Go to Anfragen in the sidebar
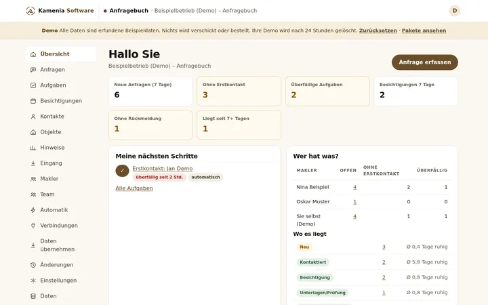 pos(61,70)
